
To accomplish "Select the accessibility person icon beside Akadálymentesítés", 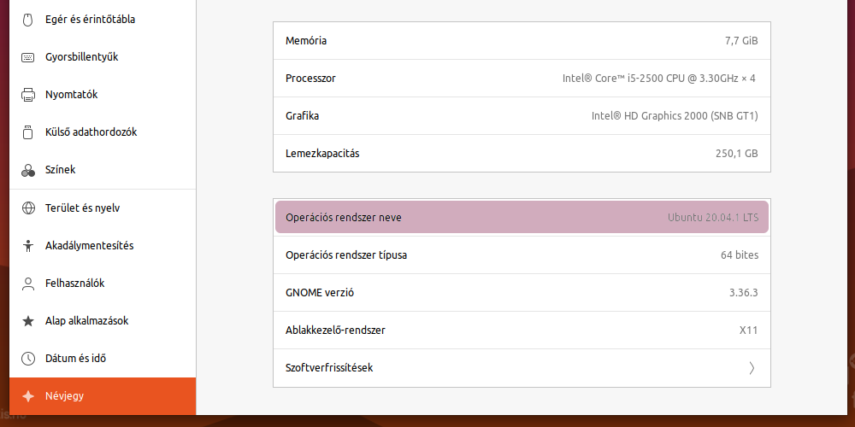I will [x=28, y=246].
